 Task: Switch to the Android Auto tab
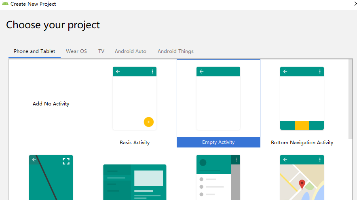point(131,51)
